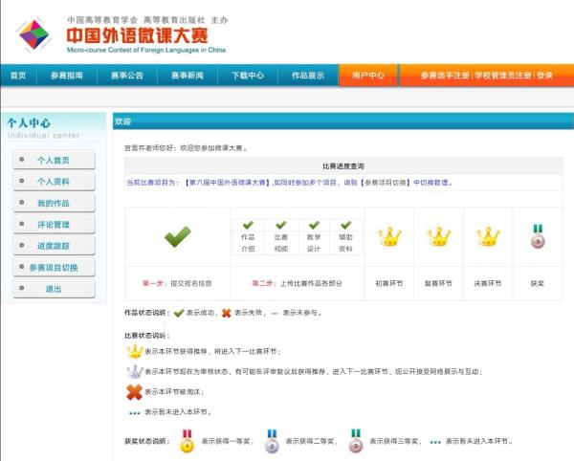Go to 参赛指南 in the top navigation
574x461 pixels.
click(67, 76)
